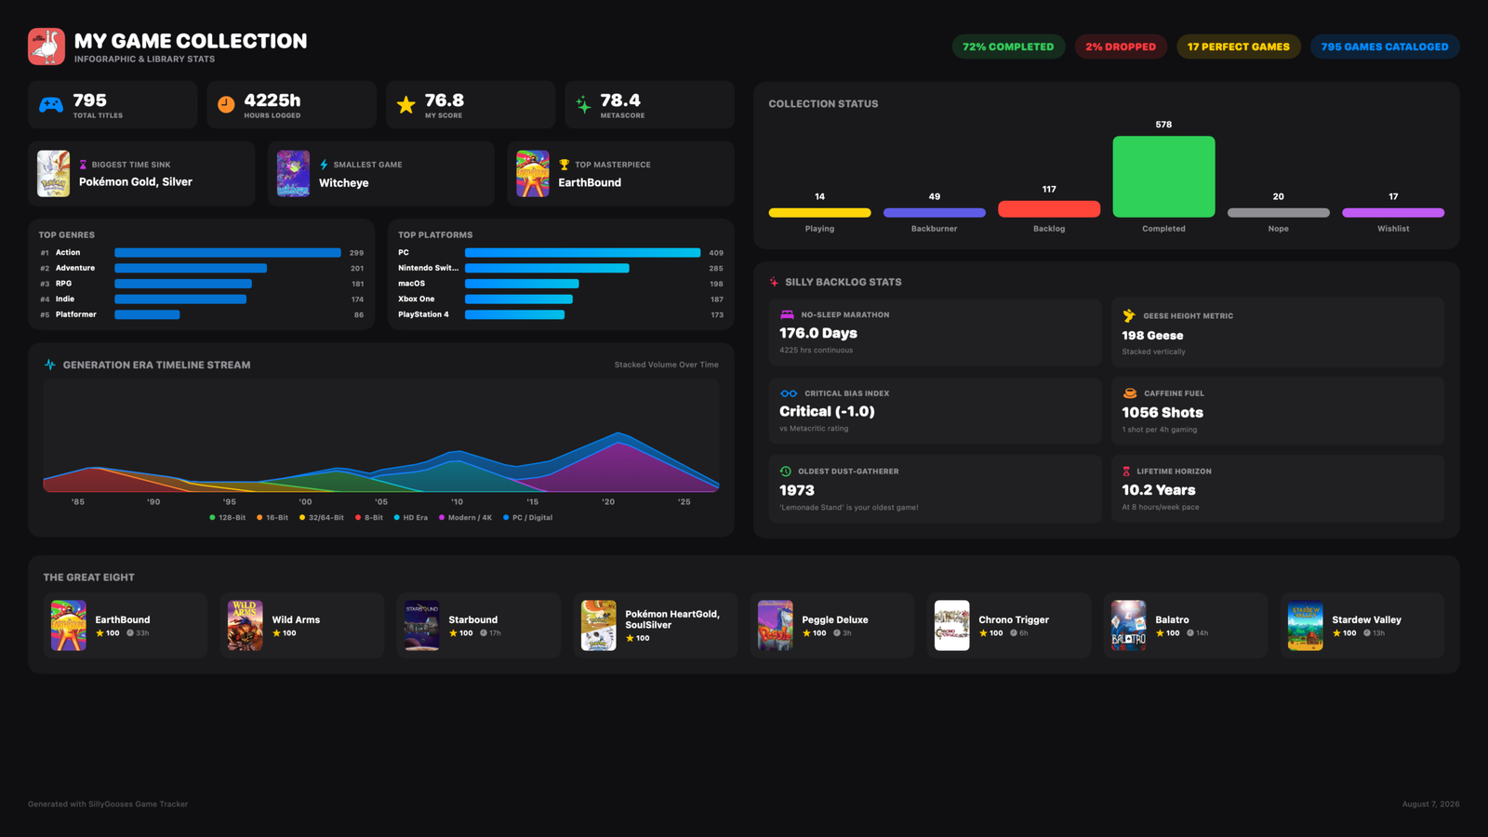
Task: Click the coffee cup Caffeine Fuel icon
Action: [1130, 393]
